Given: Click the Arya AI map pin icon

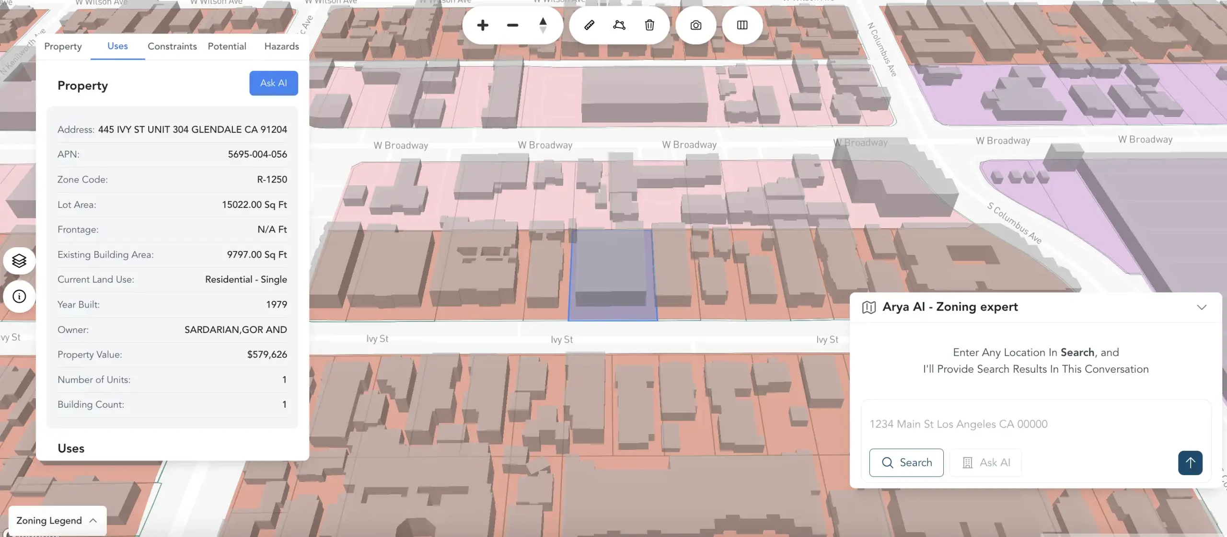Looking at the screenshot, I should click(869, 308).
